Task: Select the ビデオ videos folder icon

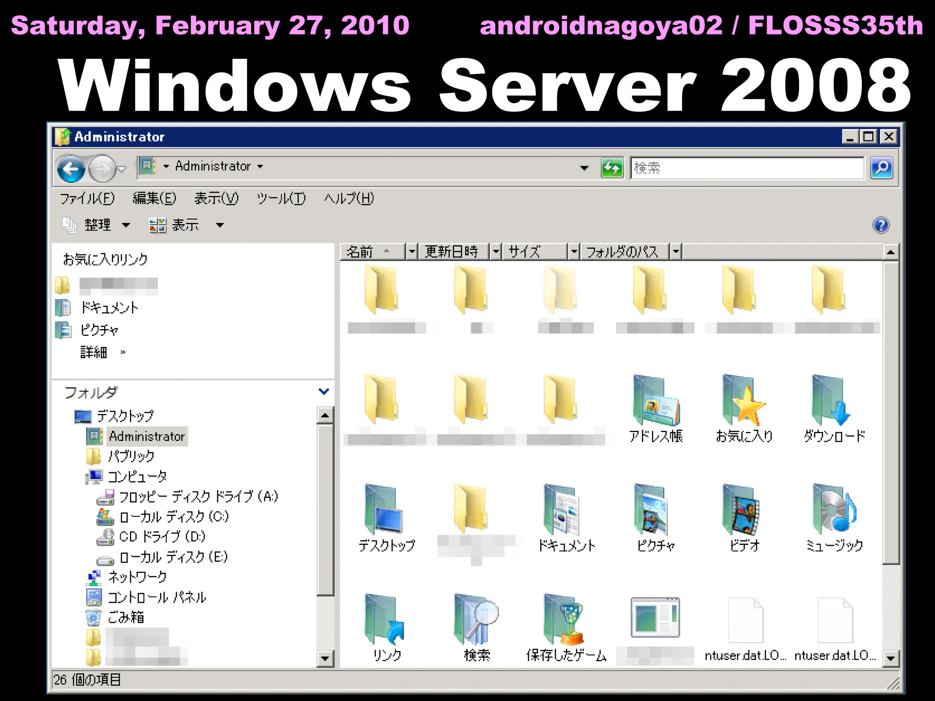Action: coord(744,518)
